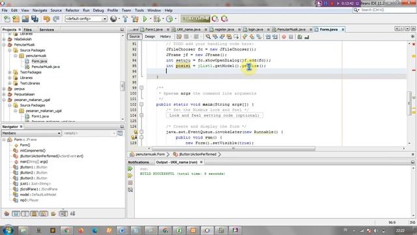Collapse the PemutarMusik project node

point(4,45)
